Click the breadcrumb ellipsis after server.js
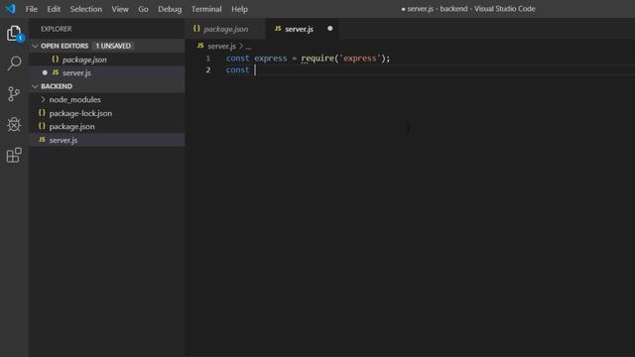 tap(248, 47)
